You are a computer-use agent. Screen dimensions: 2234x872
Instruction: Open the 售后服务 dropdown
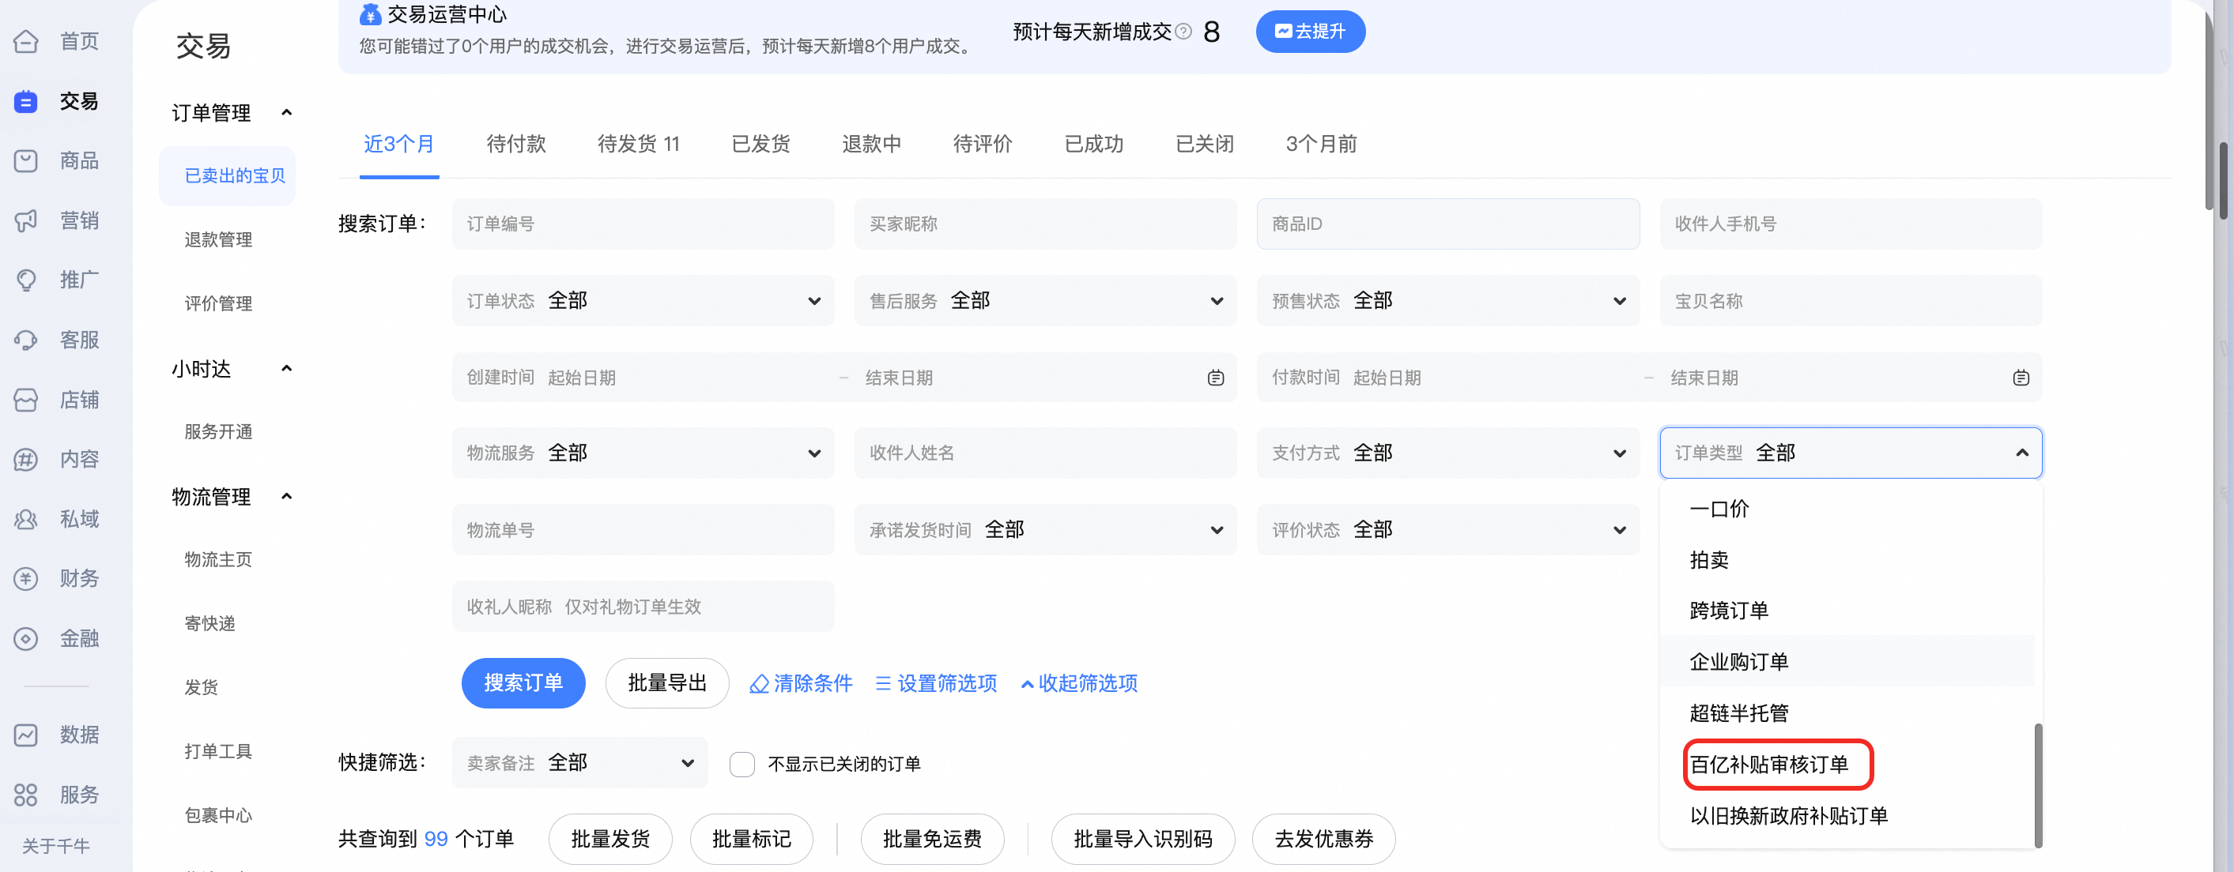[x=1045, y=301]
